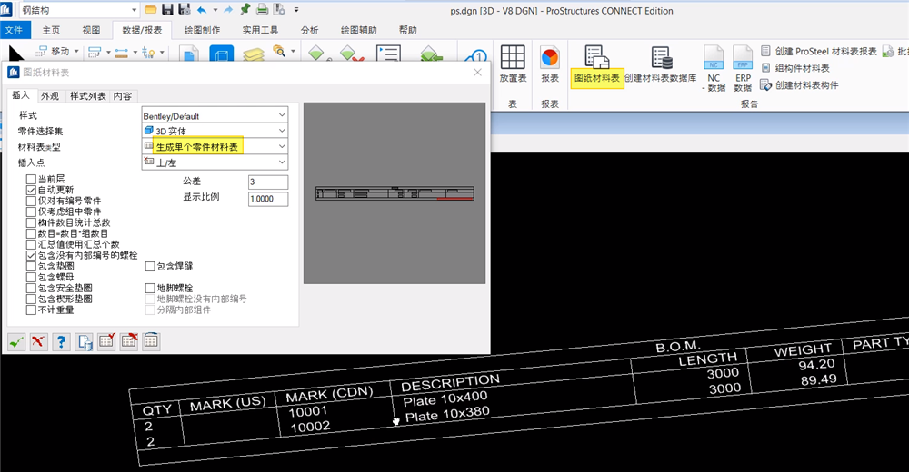Expand the magnifier search tool dropdown
Screen dimensions: 909x472
pyautogui.click(x=293, y=52)
